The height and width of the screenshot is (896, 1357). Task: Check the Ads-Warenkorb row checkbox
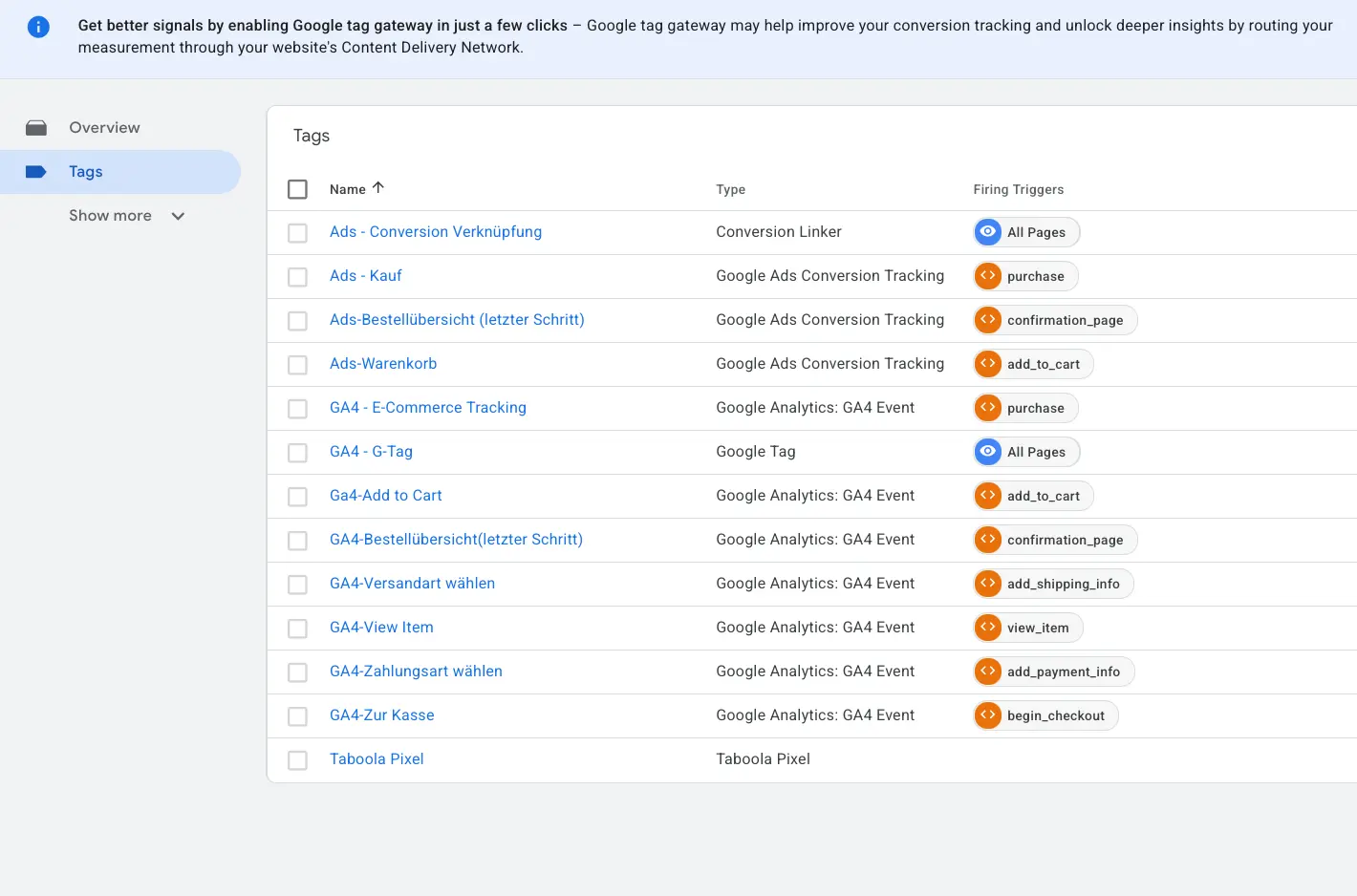tap(298, 365)
